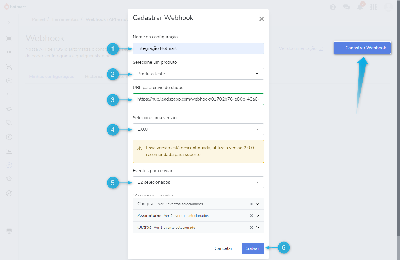400x260 pixels.
Task: Click the help question mark icon
Action: [333, 7]
